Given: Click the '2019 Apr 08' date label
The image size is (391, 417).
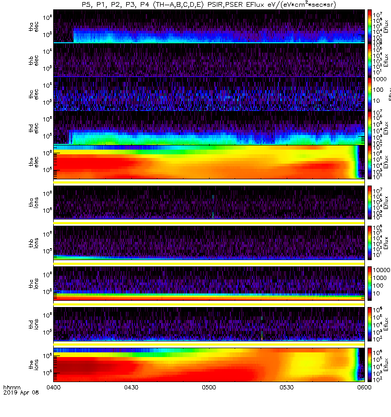Looking at the screenshot, I should click(x=21, y=393).
